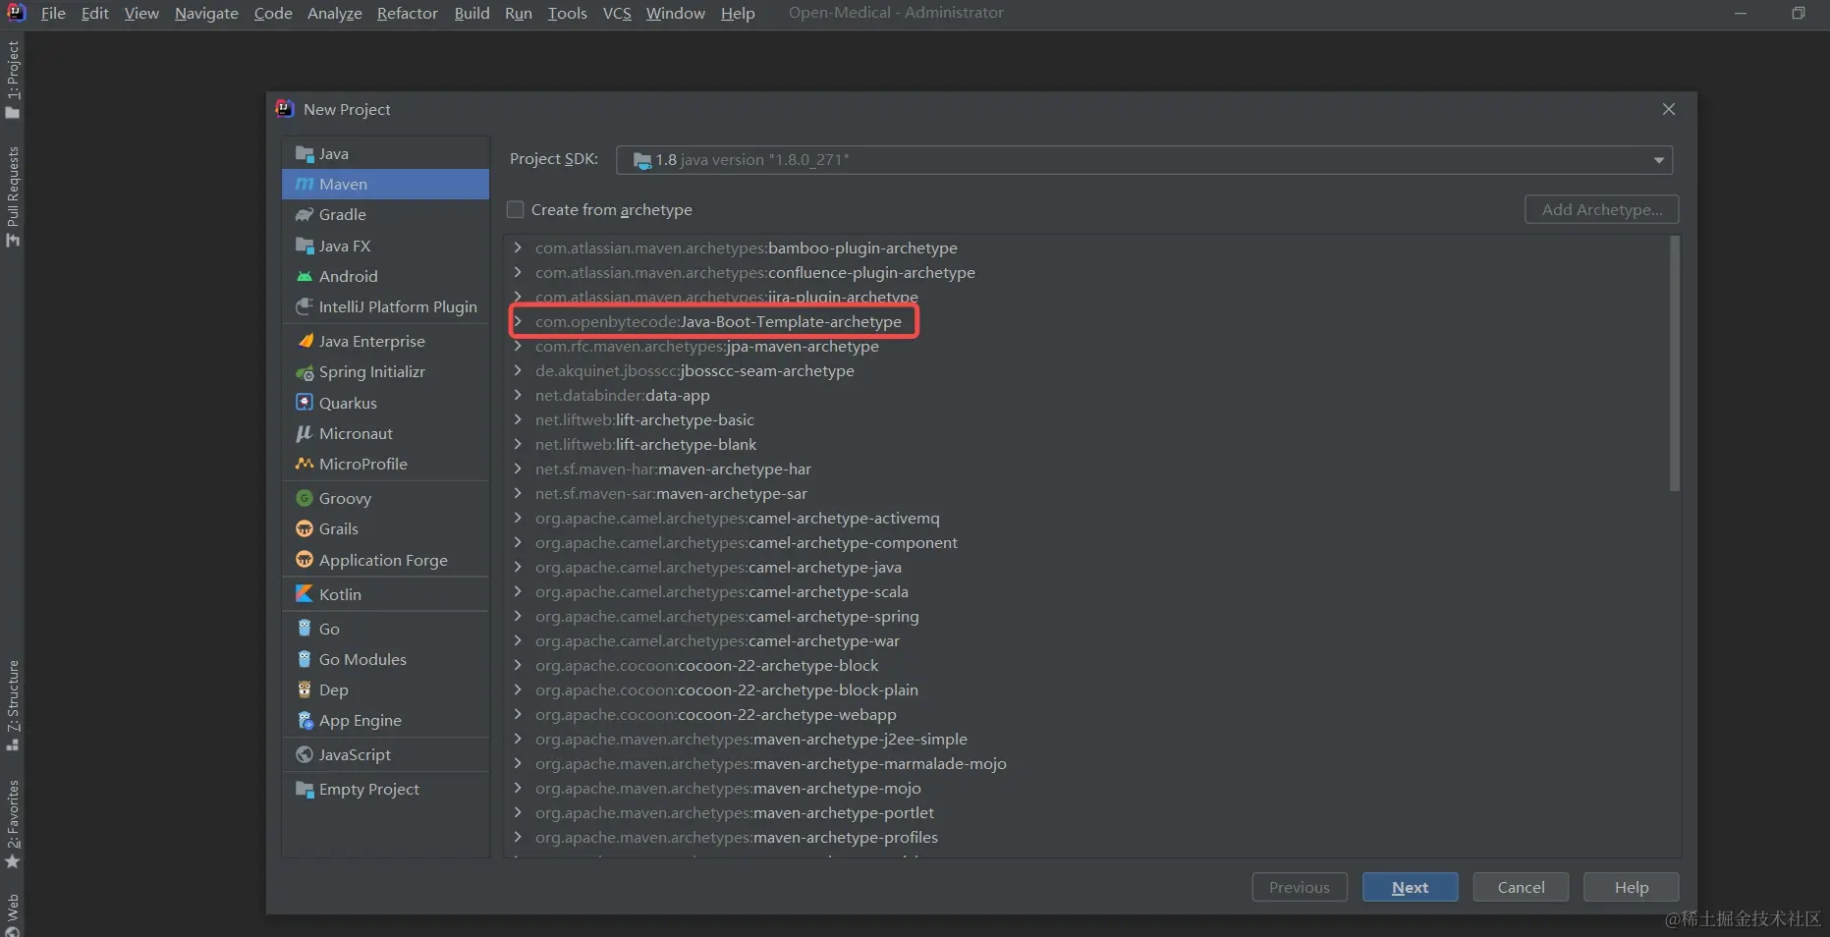
Task: Select the Gradle elephant icon
Action: [305, 215]
